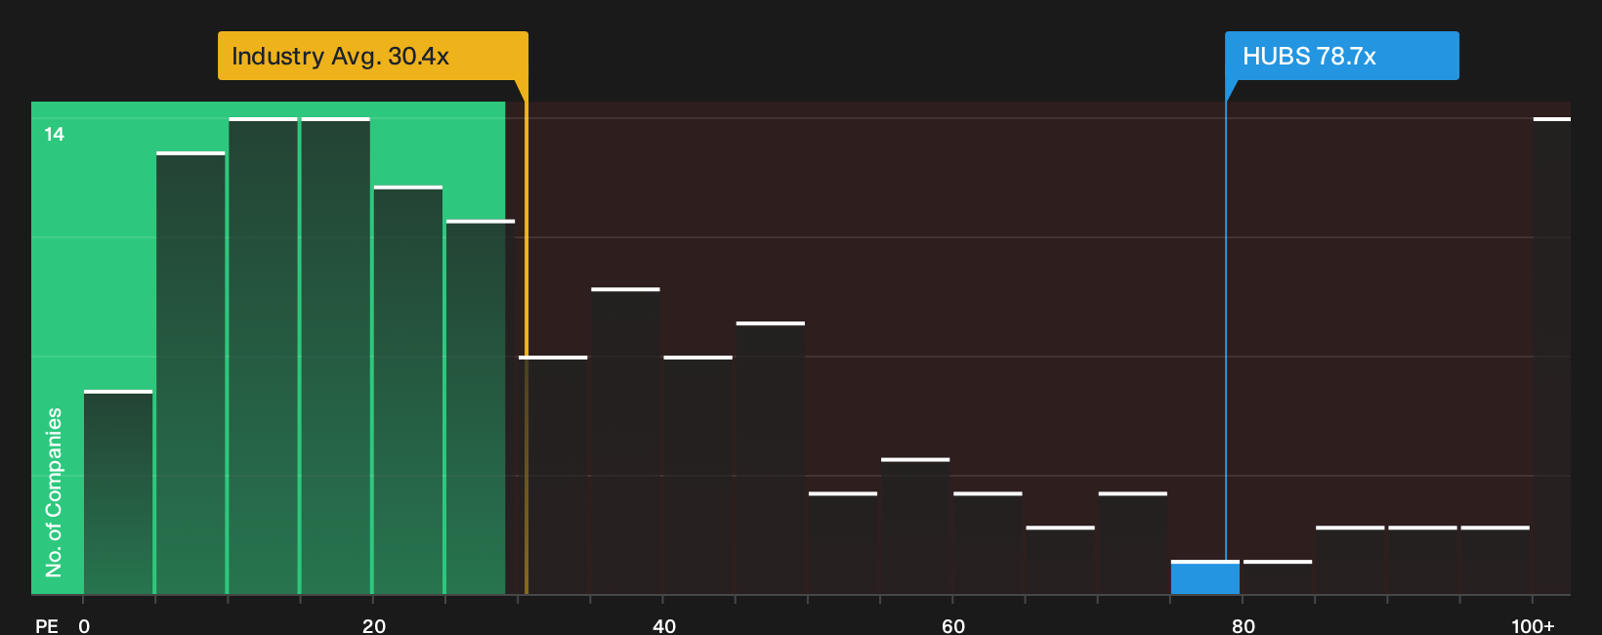Click the 20 tick label on x-axis

(x=374, y=625)
